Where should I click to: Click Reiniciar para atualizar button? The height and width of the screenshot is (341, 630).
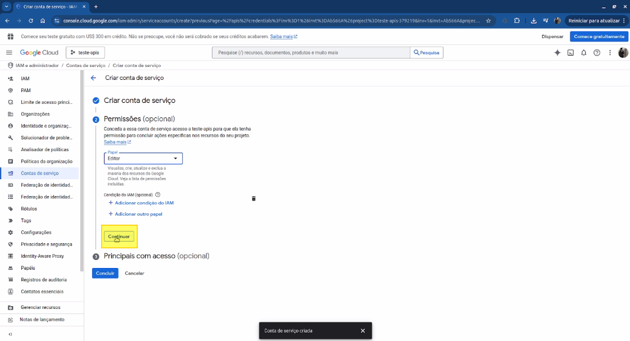click(596, 20)
